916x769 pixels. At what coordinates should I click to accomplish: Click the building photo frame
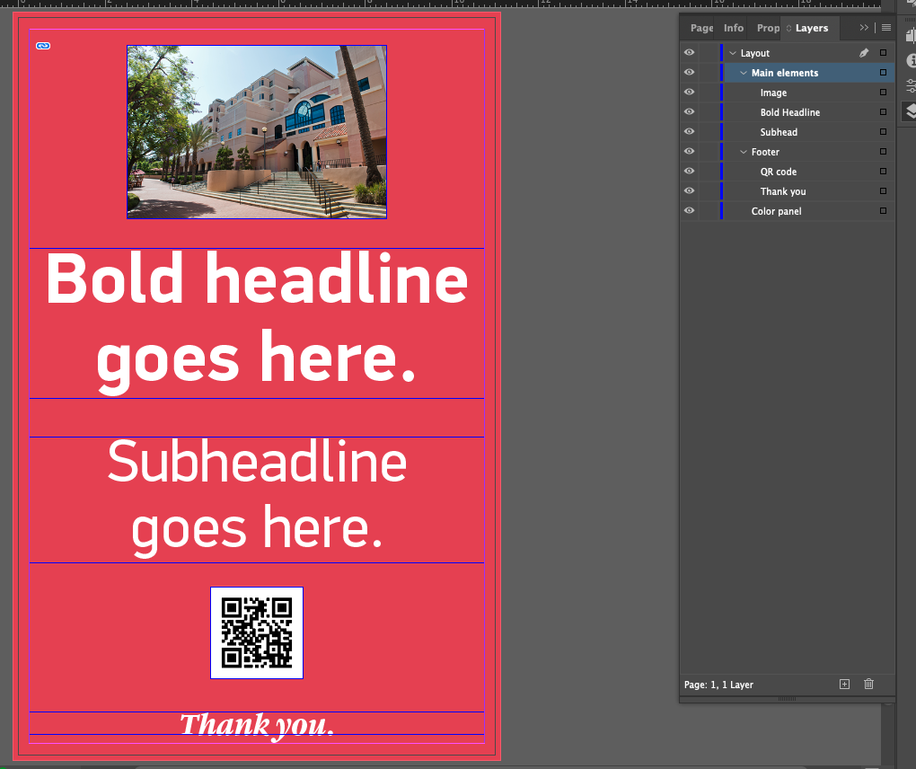[x=257, y=132]
